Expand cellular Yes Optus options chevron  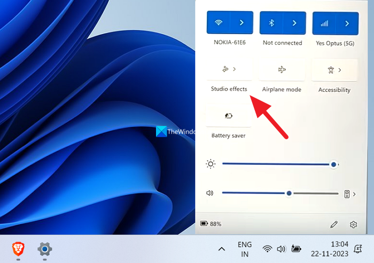pos(347,23)
